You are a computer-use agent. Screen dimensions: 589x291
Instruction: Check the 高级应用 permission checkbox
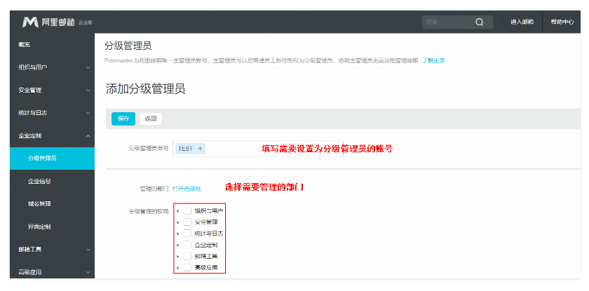click(x=187, y=268)
